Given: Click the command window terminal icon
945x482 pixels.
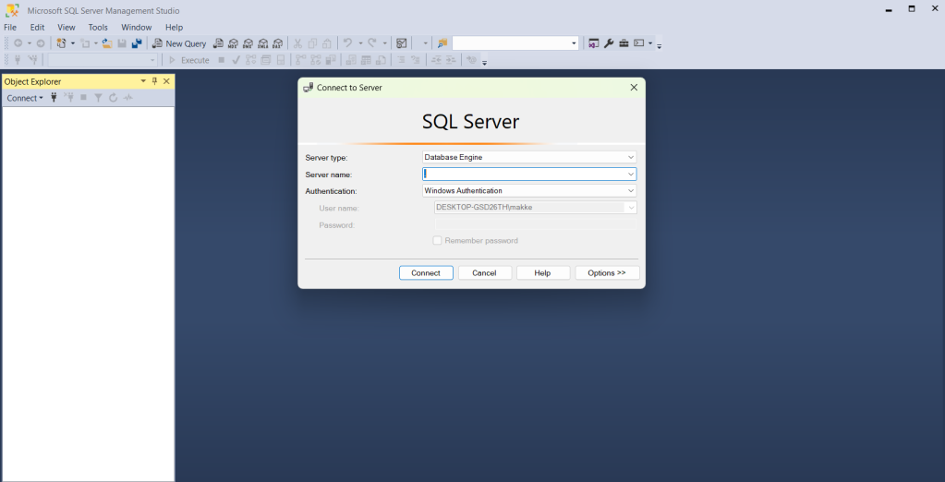Looking at the screenshot, I should [x=639, y=43].
